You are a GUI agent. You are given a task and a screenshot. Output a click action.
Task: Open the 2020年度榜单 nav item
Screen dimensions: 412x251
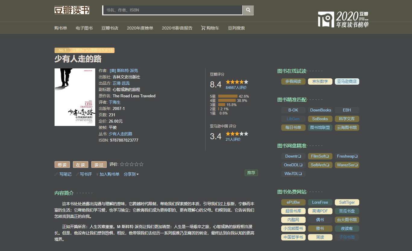coord(140,28)
